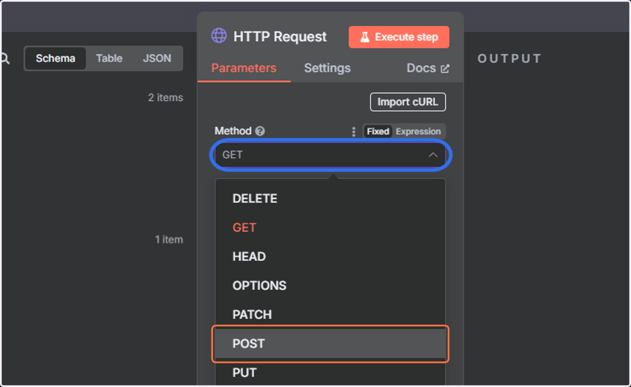Choose HEAD from the method list
631x387 pixels.
tap(330, 257)
